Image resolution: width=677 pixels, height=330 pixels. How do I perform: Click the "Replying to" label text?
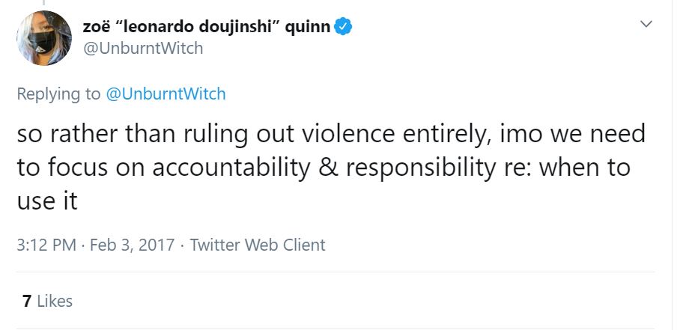(58, 94)
